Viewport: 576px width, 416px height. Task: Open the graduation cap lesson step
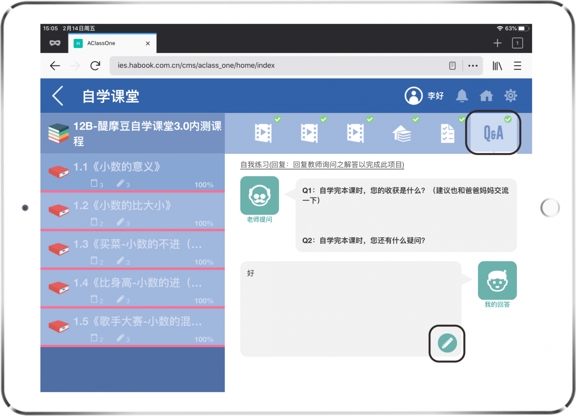point(401,133)
